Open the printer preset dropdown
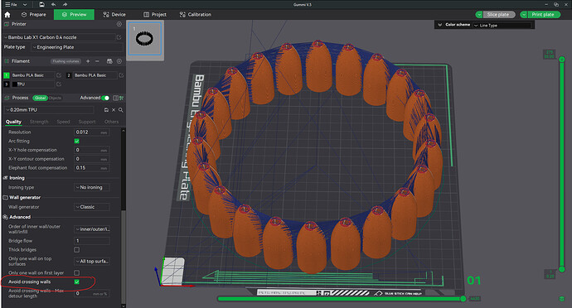This screenshot has height=308, width=572. (x=60, y=37)
